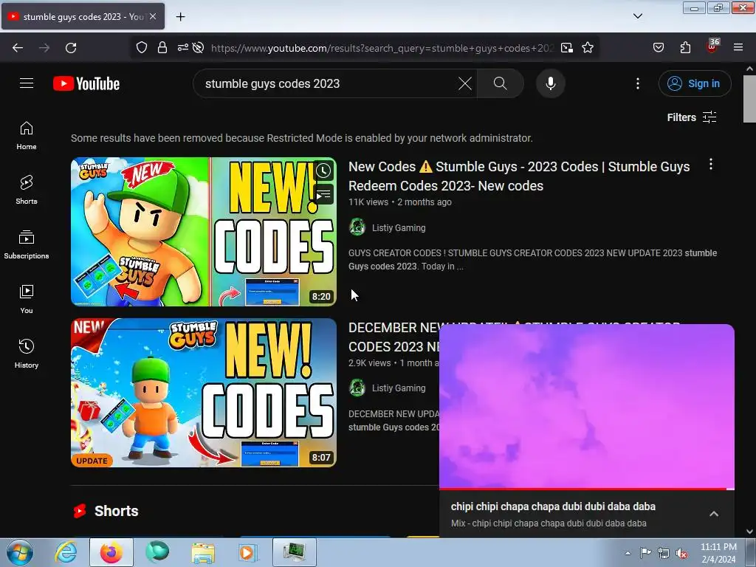Open History in the sidebar

pyautogui.click(x=27, y=354)
